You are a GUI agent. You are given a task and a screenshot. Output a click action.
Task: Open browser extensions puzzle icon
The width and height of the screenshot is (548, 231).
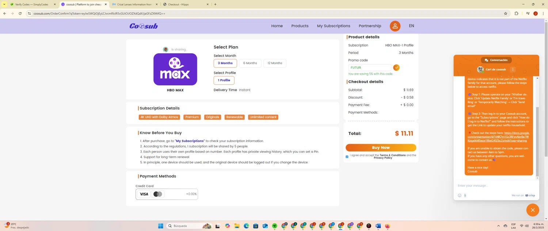(x=516, y=14)
